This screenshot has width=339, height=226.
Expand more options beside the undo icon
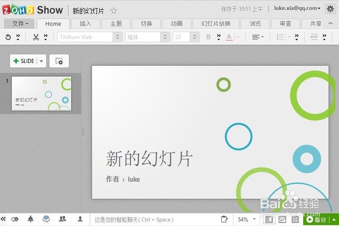[x=18, y=37]
